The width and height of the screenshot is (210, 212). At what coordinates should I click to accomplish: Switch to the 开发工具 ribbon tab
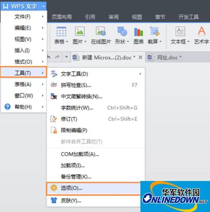189,17
